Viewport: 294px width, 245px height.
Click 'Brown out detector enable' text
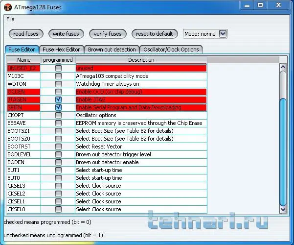pyautogui.click(x=107, y=162)
